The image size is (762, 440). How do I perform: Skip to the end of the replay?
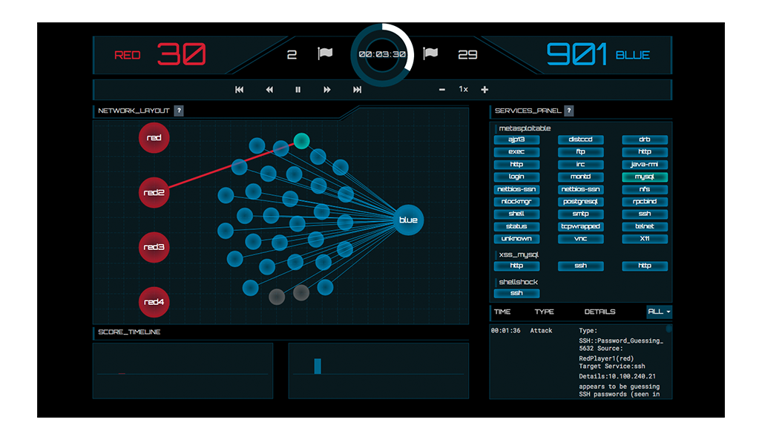click(357, 90)
